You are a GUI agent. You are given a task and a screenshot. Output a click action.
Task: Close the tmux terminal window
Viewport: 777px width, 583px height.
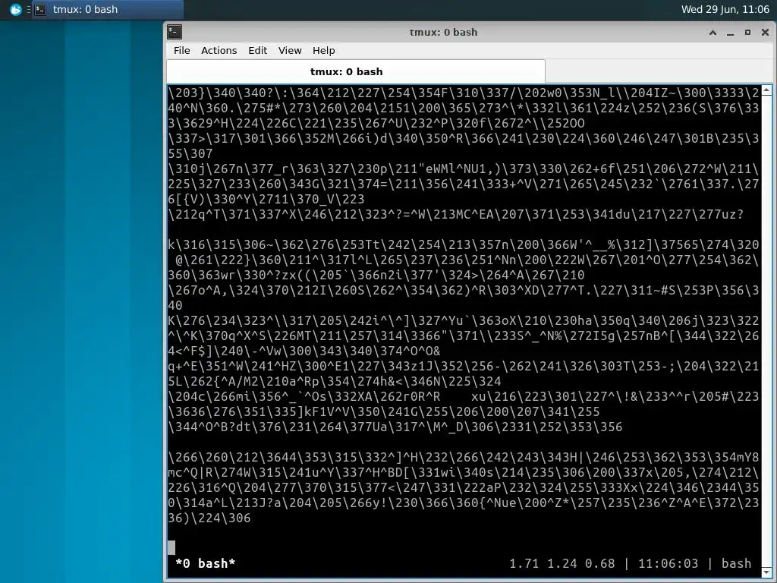tap(765, 32)
